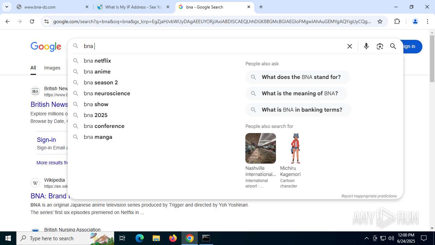Open the notification center icon

click(x=424, y=238)
